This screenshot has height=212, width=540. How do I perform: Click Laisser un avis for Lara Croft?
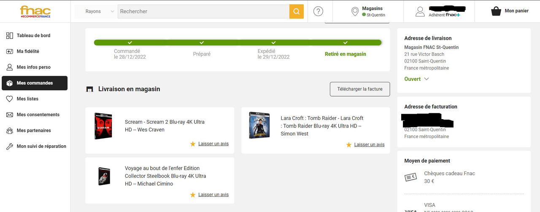tap(370, 144)
